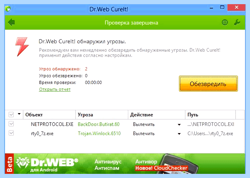Click the Антиспам text in banner
Viewport: 250px width, 178px height.
pos(107,168)
